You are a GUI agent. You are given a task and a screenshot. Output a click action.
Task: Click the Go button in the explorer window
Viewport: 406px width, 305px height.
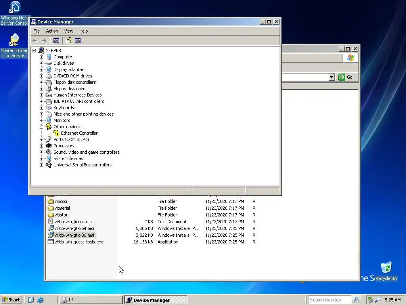(x=345, y=77)
